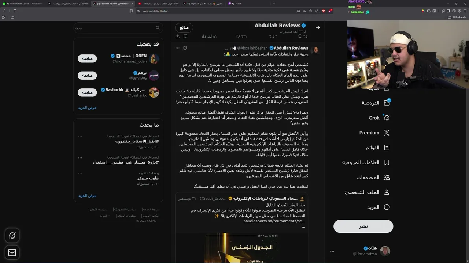Follow برهم account

point(87,75)
